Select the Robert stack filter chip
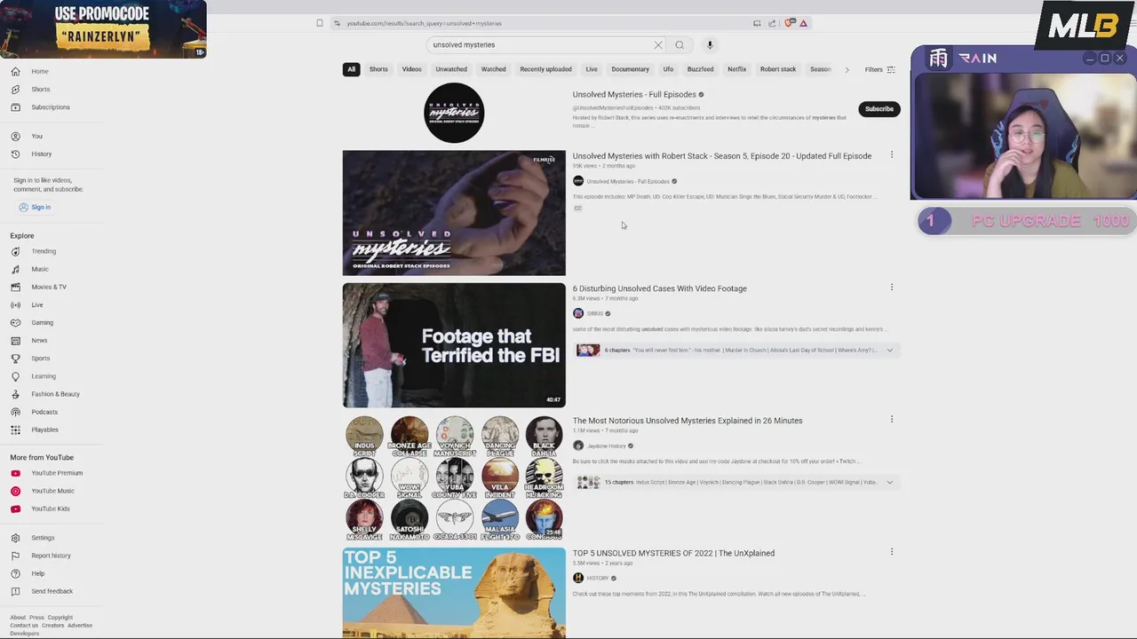 [x=778, y=69]
